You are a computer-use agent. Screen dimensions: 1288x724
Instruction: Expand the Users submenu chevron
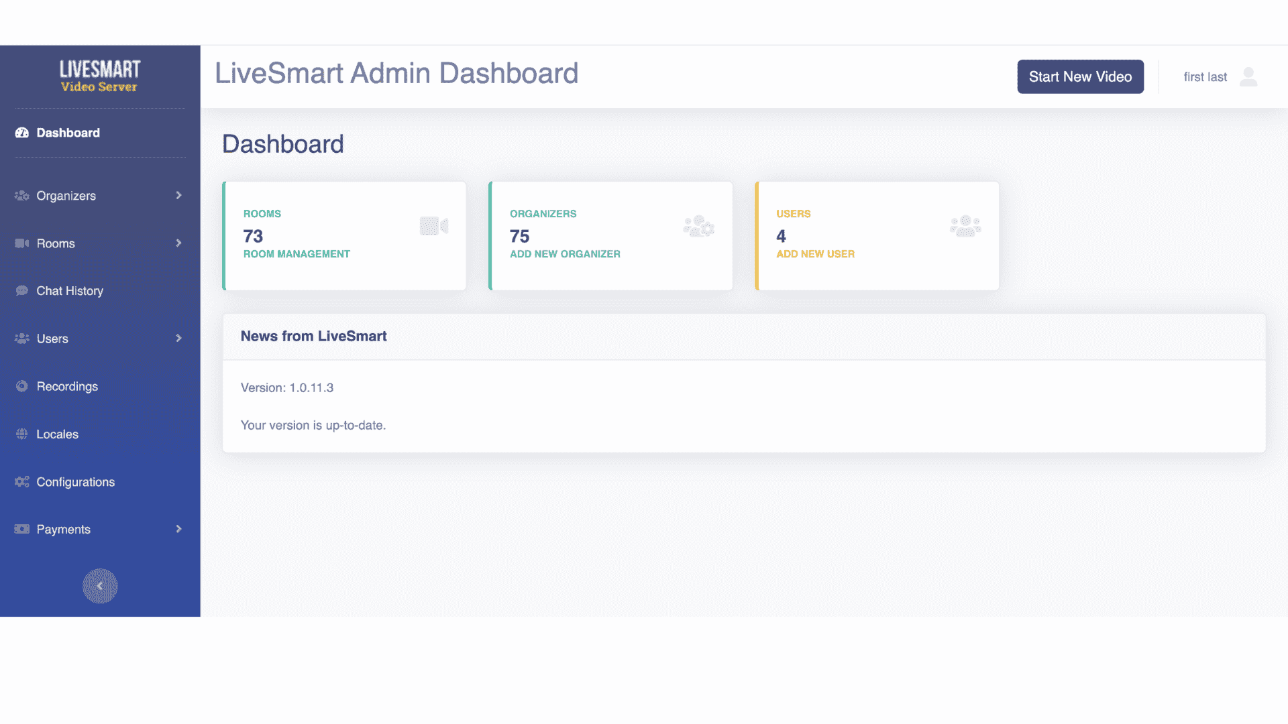point(178,339)
